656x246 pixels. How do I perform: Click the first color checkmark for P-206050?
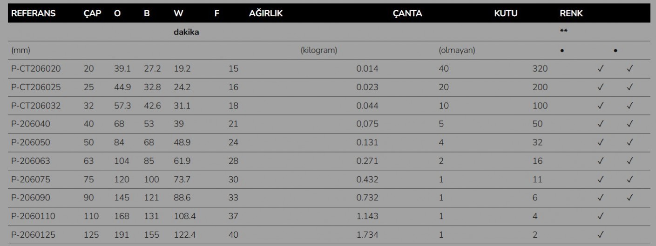[600, 143]
